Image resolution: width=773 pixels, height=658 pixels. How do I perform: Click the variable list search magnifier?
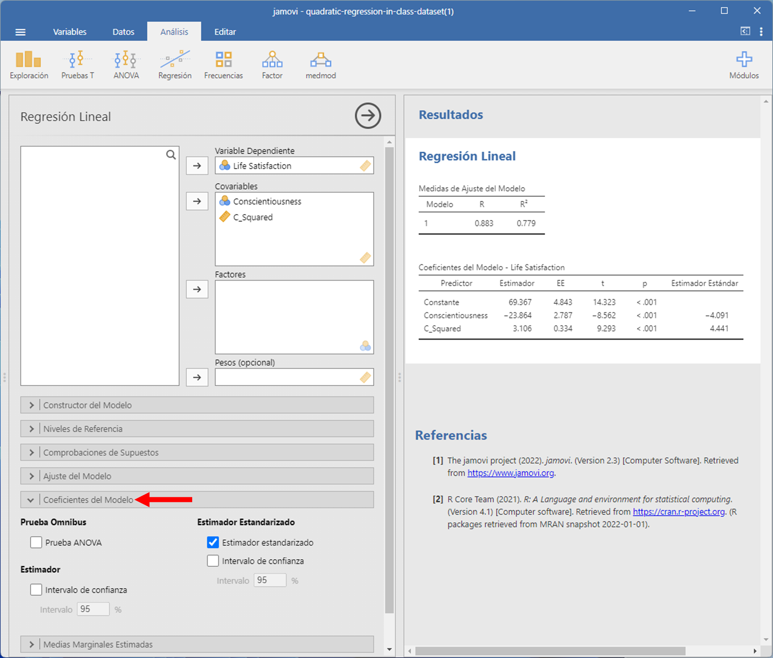[x=171, y=155]
